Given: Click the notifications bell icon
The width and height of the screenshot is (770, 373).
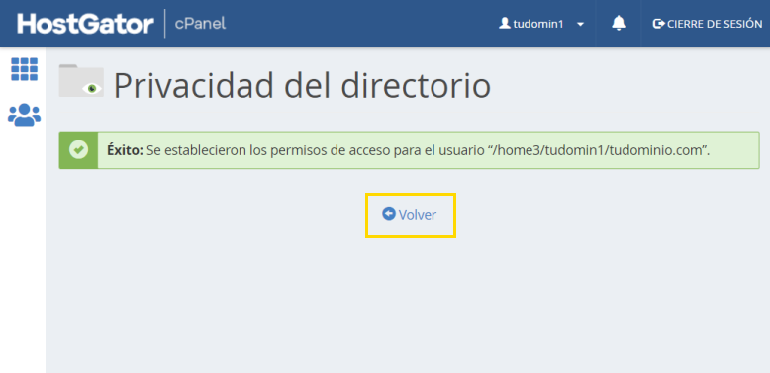Looking at the screenshot, I should click(x=619, y=23).
